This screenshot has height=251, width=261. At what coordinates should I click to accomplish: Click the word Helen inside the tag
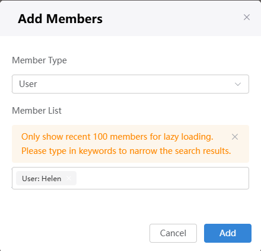pyautogui.click(x=52, y=179)
